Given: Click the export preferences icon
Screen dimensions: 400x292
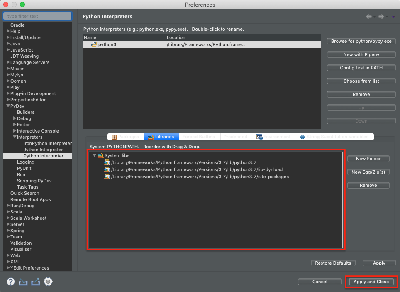Looking at the screenshot, I should click(35, 282).
